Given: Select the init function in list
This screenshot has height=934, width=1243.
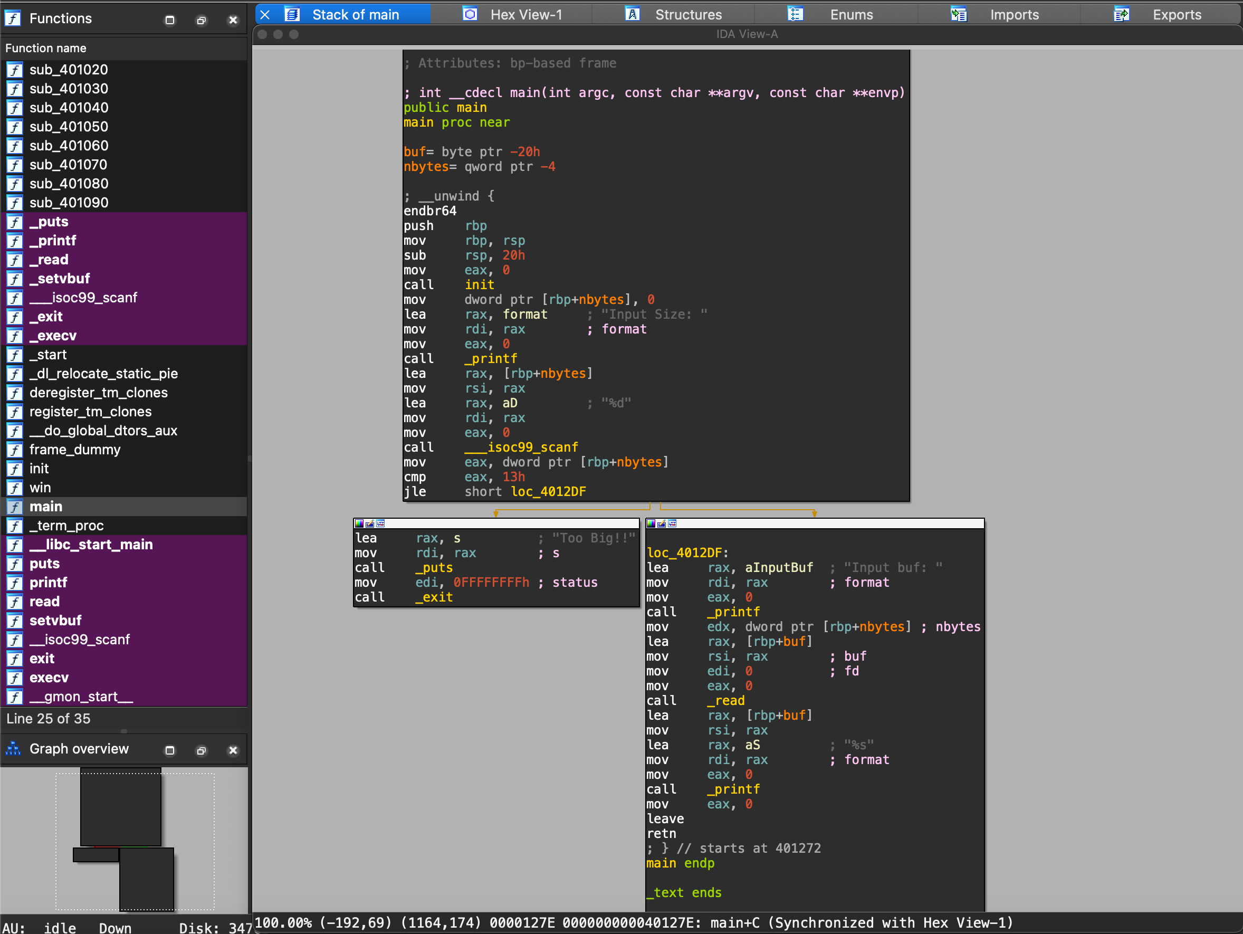Looking at the screenshot, I should (39, 468).
